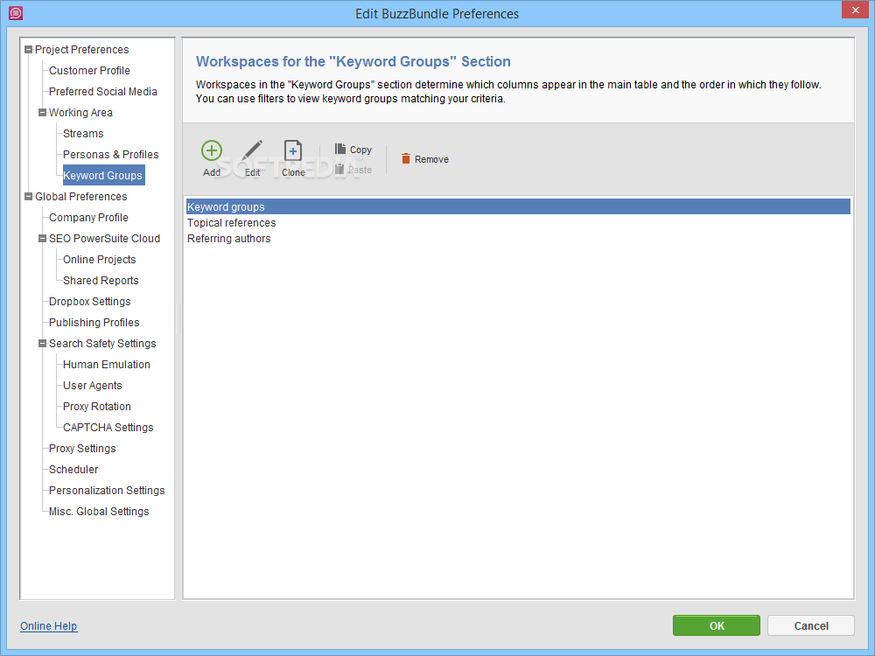Open Human Emulation settings
This screenshot has width=875, height=656.
(107, 365)
